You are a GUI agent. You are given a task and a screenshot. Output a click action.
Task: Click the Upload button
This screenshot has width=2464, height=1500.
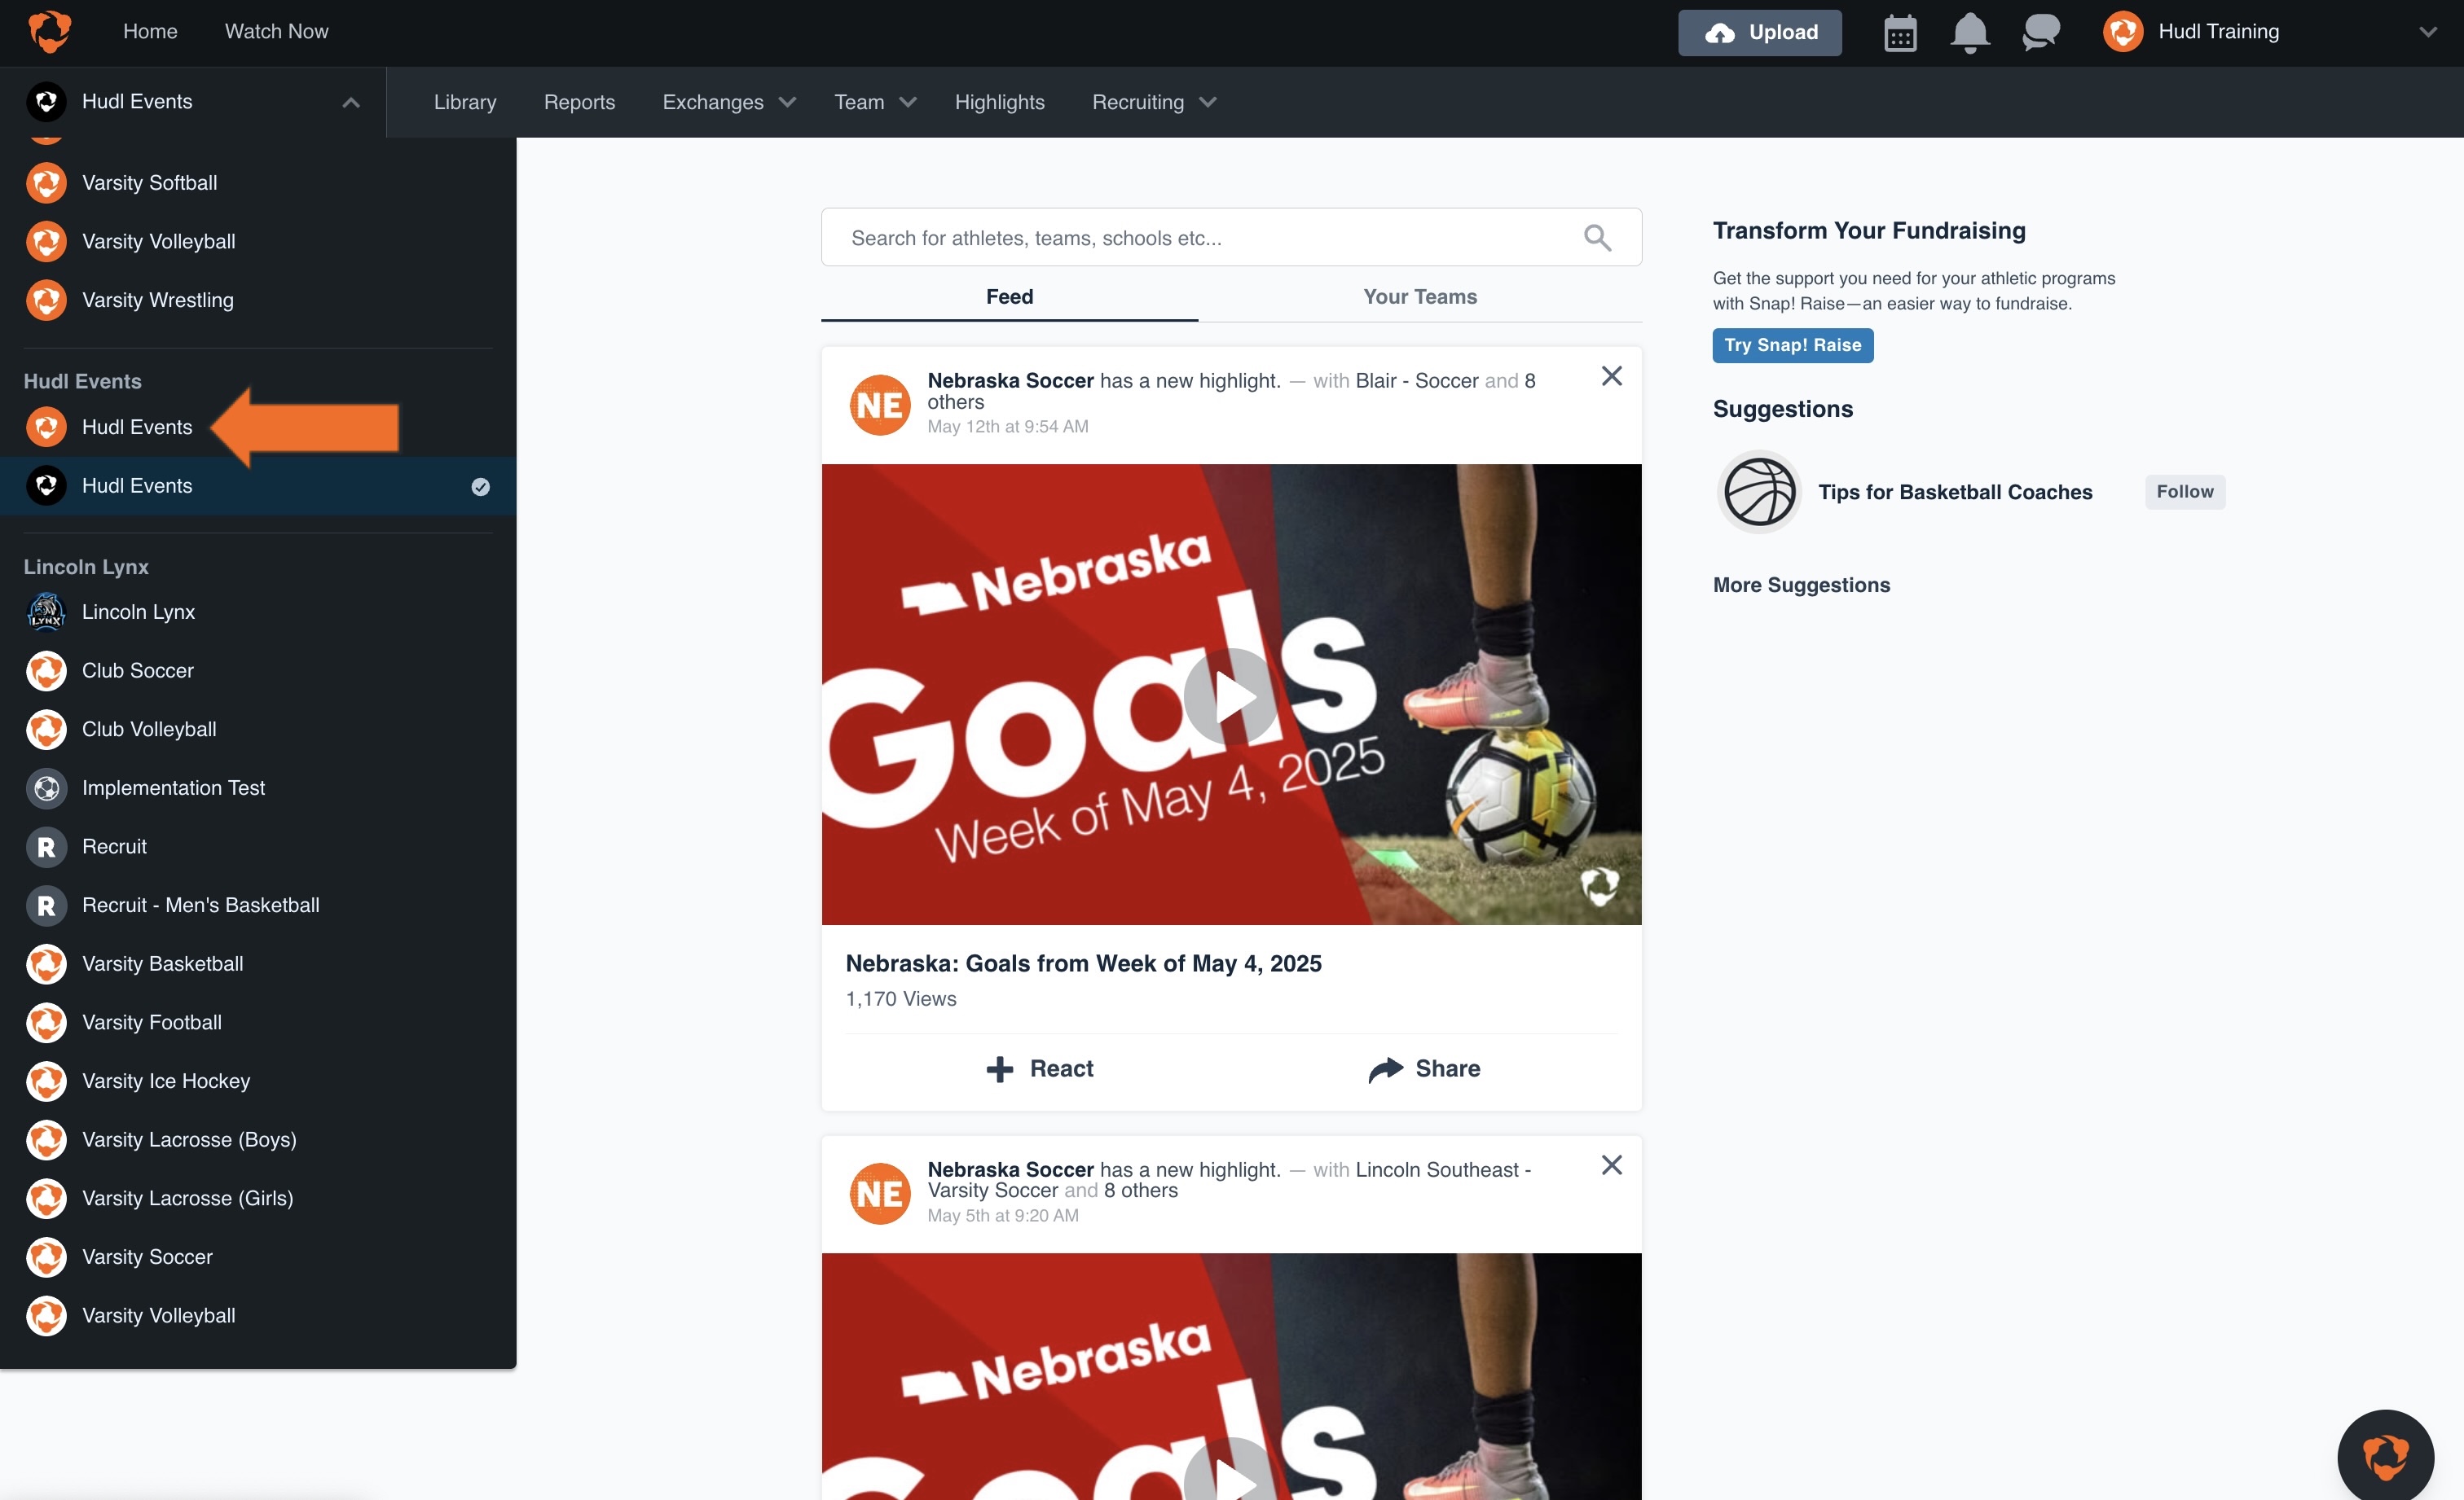click(1759, 33)
